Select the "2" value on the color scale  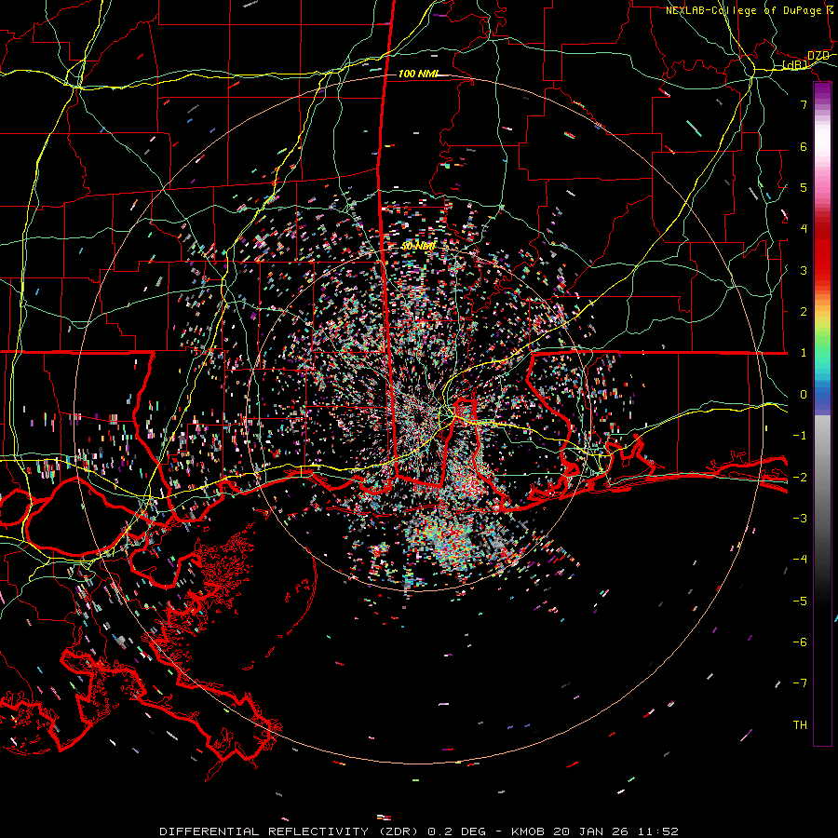coord(804,312)
